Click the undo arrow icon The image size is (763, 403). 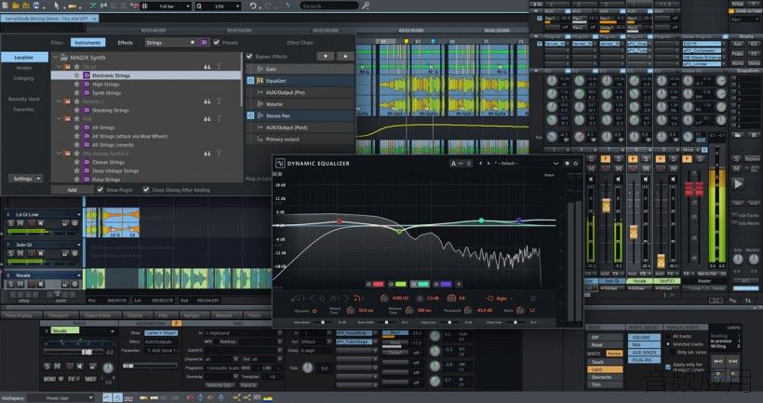[x=253, y=6]
